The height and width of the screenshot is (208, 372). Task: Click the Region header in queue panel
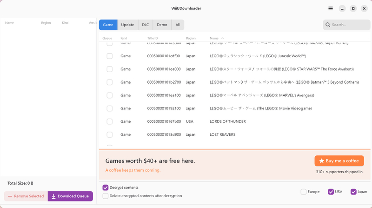click(46, 23)
